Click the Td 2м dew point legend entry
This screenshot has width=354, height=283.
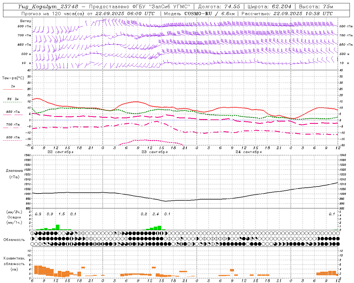click(x=13, y=99)
